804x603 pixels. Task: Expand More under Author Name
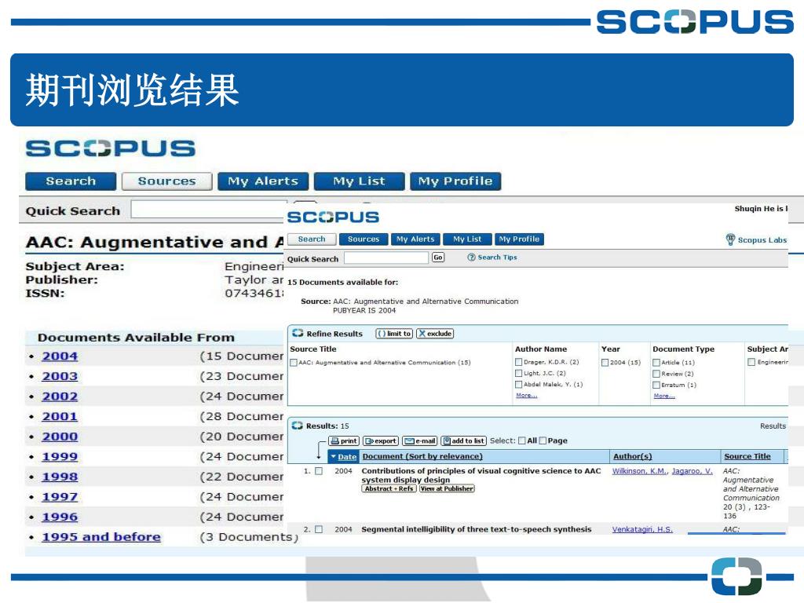(527, 396)
